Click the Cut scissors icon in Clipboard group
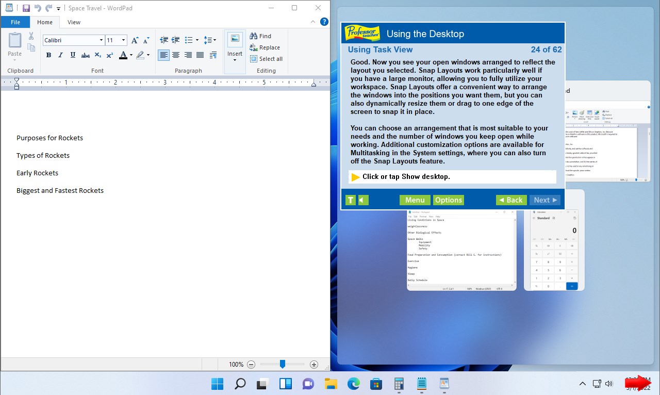 (31, 36)
